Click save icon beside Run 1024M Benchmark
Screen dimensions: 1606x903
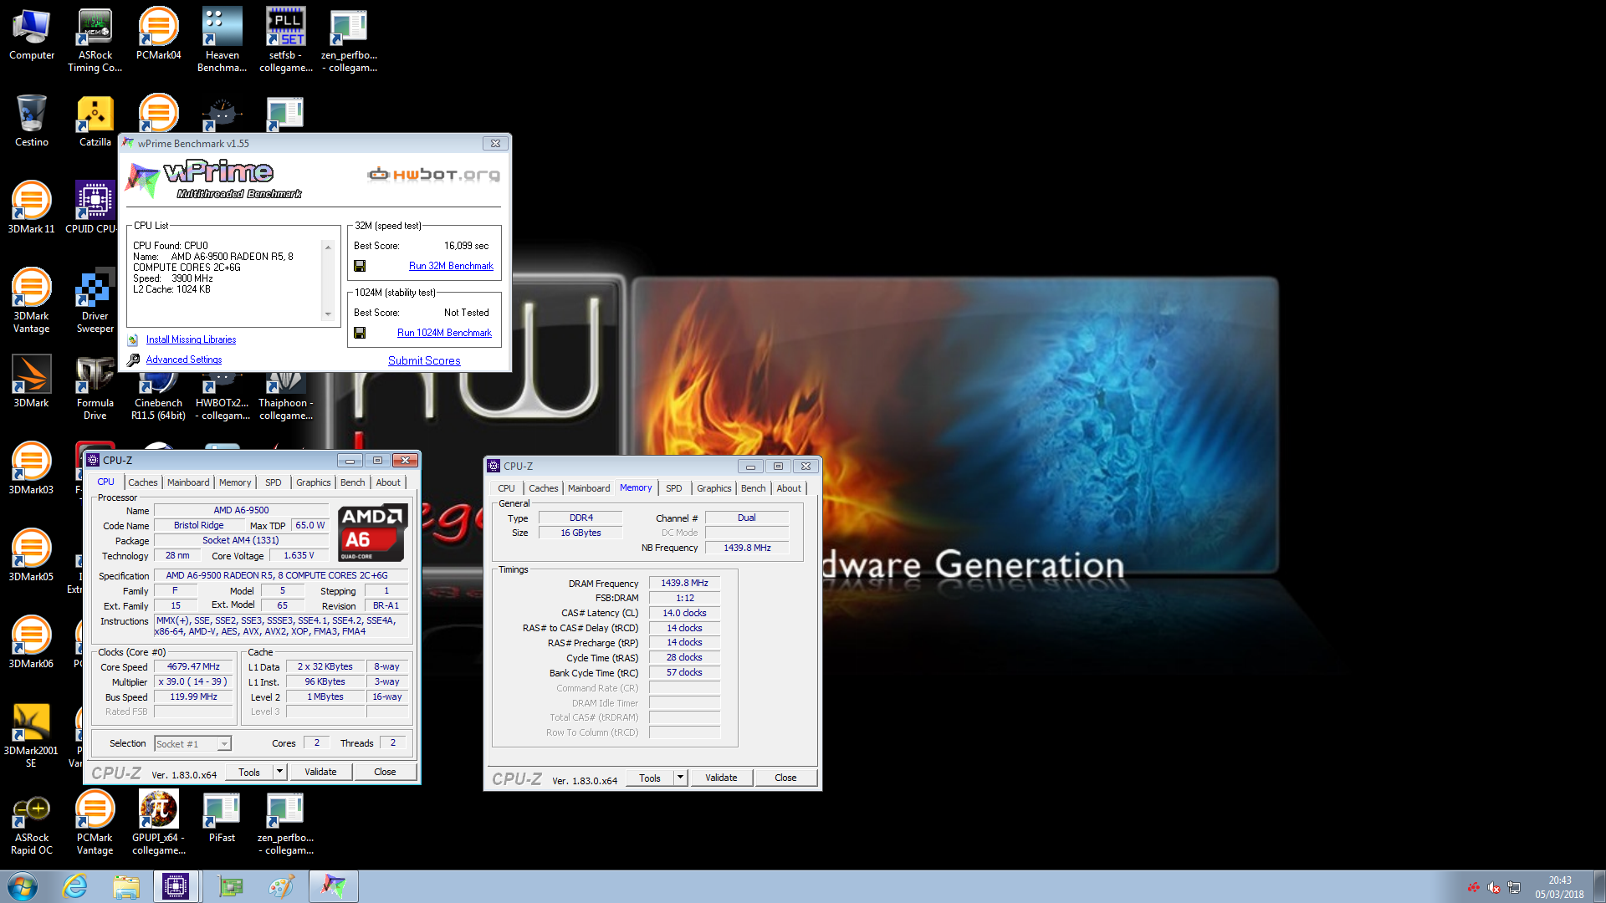(x=360, y=333)
